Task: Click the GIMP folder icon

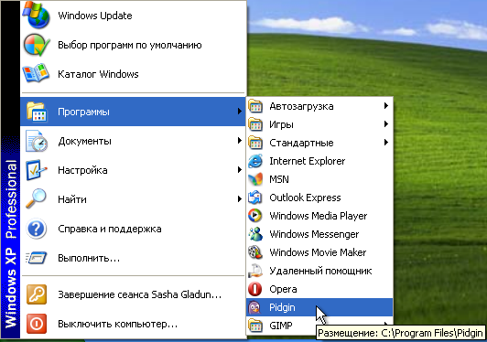Action: (x=255, y=326)
